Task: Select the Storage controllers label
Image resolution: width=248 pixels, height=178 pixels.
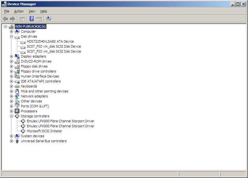Action: [x=35, y=116]
